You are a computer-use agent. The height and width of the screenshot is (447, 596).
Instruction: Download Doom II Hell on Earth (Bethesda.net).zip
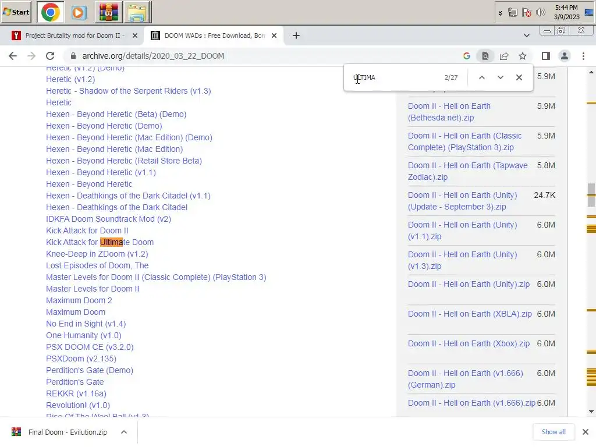point(449,112)
